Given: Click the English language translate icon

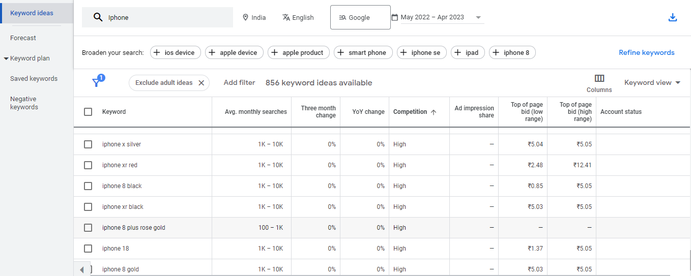Looking at the screenshot, I should pyautogui.click(x=286, y=17).
